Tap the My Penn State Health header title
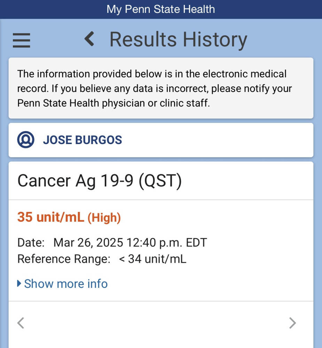Image resolution: width=322 pixels, height=348 pixels. (161, 9)
